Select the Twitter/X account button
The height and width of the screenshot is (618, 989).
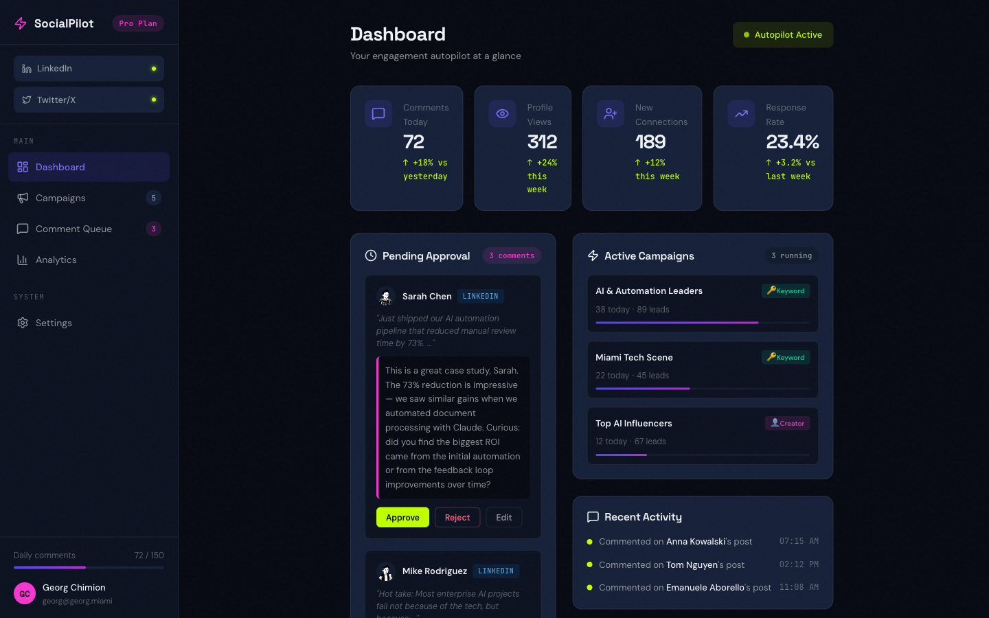click(x=89, y=100)
